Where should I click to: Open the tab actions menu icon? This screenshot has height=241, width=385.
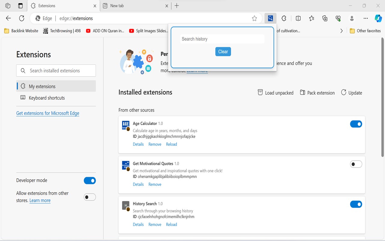20,6
